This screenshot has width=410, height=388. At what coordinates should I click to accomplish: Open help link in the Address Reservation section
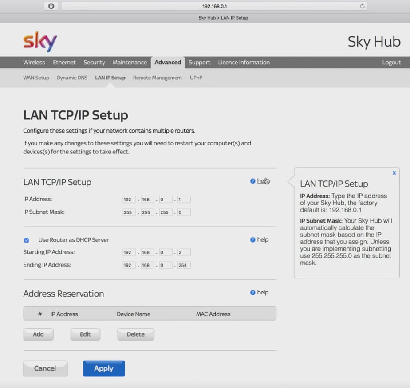point(263,292)
